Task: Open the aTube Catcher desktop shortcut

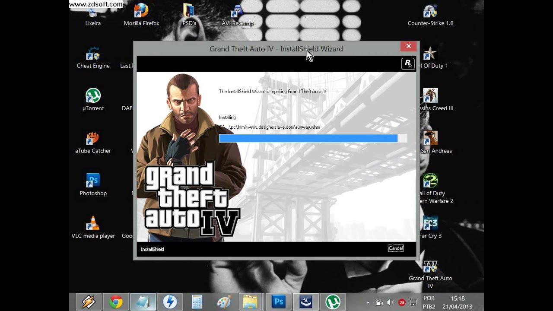Action: [93, 143]
